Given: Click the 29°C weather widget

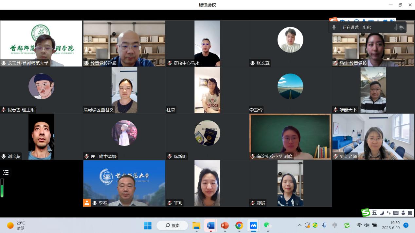Looking at the screenshot, I should tap(16, 225).
